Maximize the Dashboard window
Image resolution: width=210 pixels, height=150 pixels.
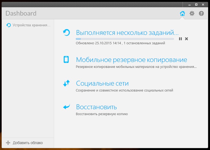pyautogui.click(x=196, y=5)
